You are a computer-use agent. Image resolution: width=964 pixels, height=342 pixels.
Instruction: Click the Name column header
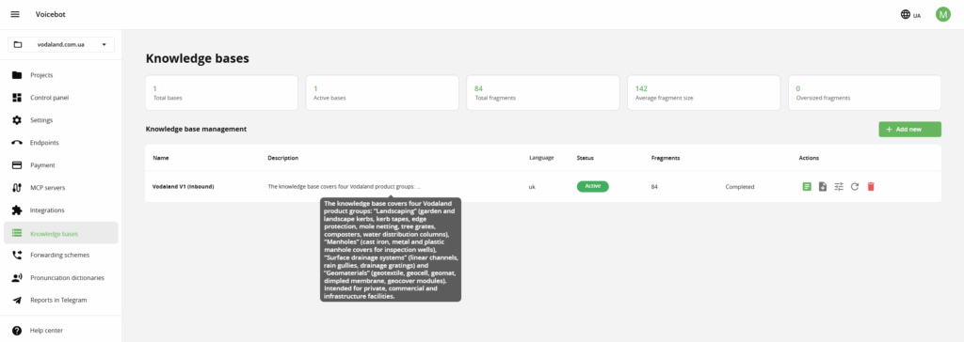point(160,159)
